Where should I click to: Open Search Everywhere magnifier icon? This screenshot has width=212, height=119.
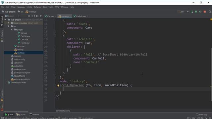point(210,12)
